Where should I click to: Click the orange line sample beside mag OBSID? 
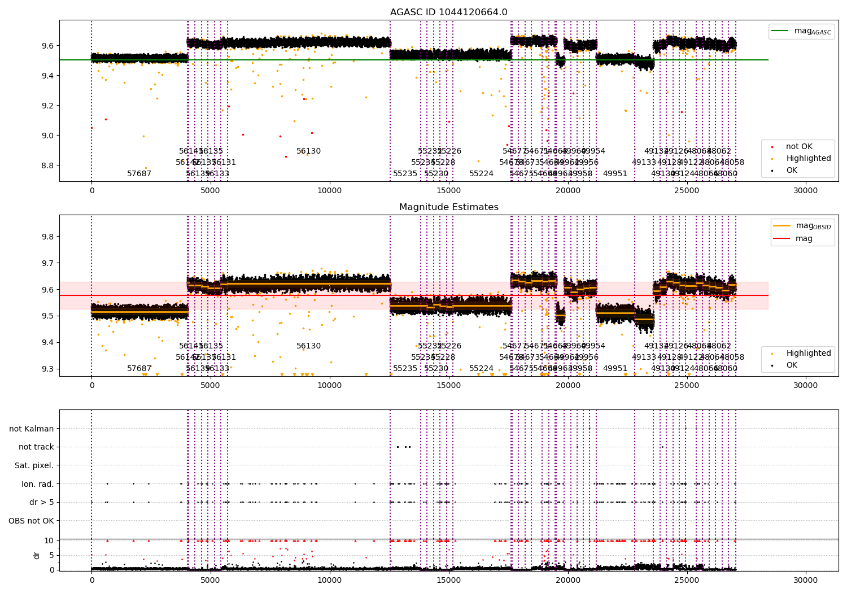tap(782, 226)
